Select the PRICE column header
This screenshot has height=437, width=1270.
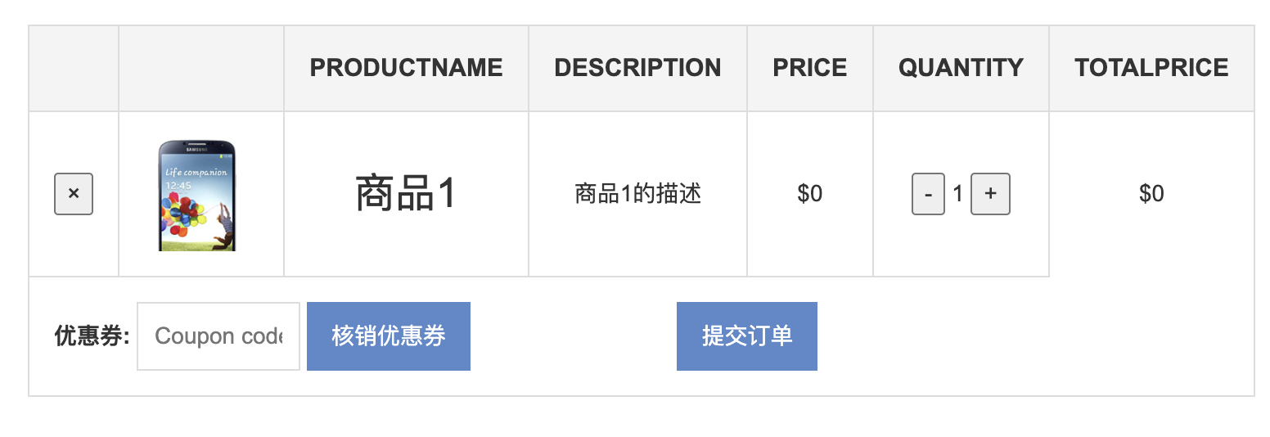[809, 68]
